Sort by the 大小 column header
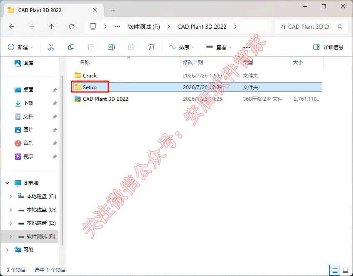Viewport: 353px width, 276px height. [298, 62]
